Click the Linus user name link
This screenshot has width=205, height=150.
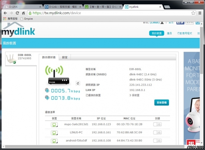(x=155, y=23)
